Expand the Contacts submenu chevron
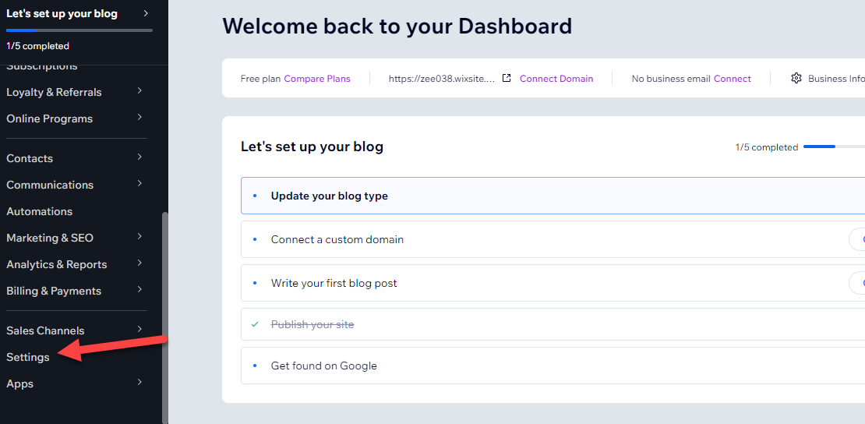The width and height of the screenshot is (865, 424). coord(140,157)
